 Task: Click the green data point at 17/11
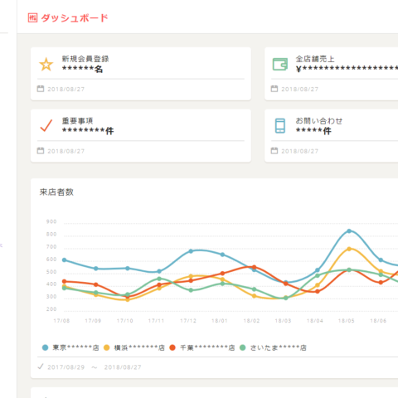(159, 279)
